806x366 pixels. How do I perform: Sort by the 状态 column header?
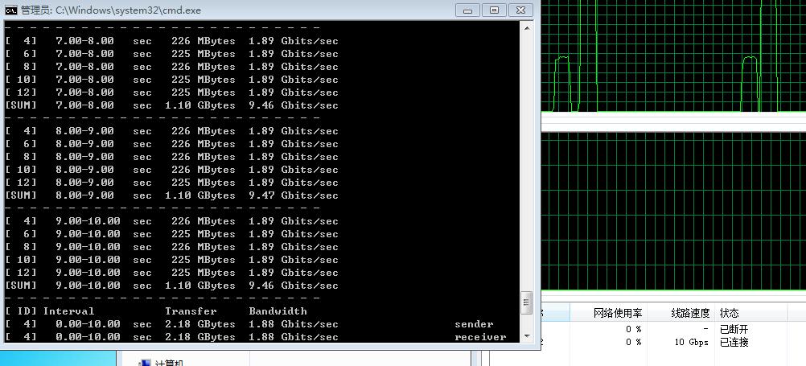click(x=730, y=313)
